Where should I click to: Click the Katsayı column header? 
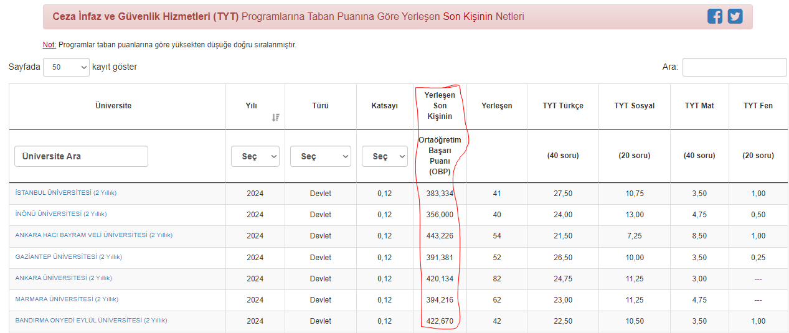(384, 106)
